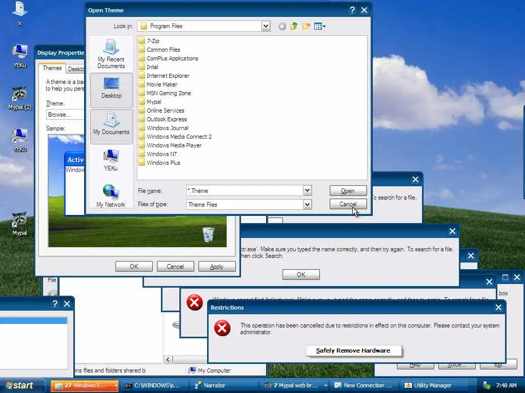The height and width of the screenshot is (393, 525).
Task: Select the Windows Media Connect 2 folder
Action: coord(175,136)
